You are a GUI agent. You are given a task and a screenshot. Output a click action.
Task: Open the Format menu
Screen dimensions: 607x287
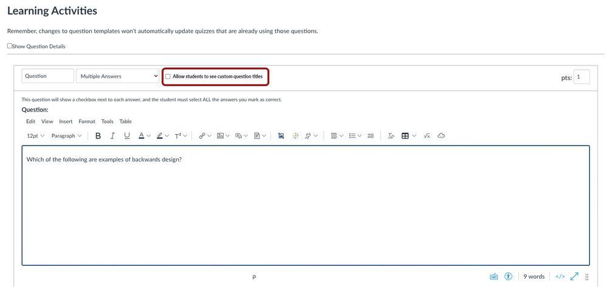87,121
